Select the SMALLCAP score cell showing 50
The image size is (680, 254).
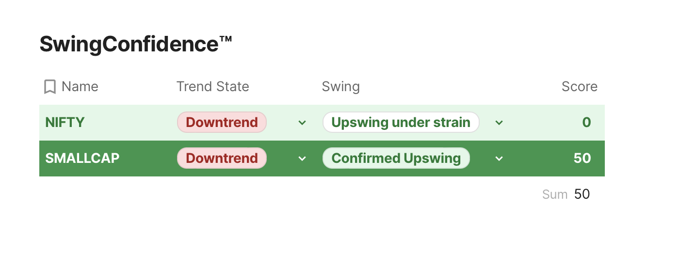(583, 158)
